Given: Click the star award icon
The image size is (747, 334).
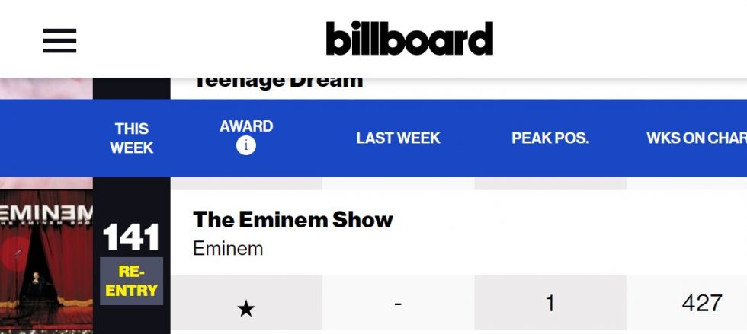Looking at the screenshot, I should pos(245,309).
